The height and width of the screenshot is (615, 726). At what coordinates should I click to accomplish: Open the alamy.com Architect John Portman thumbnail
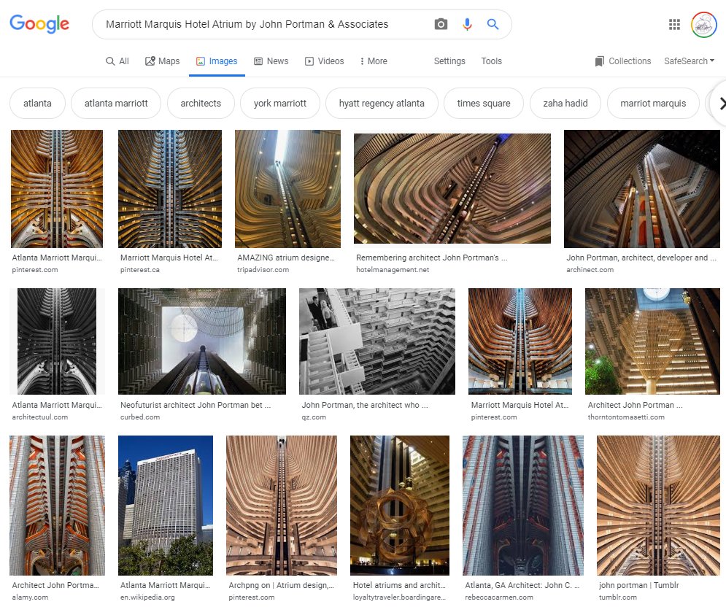click(57, 506)
